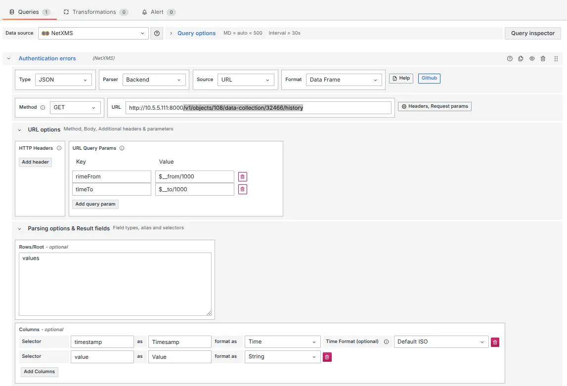Viewport: 567px width, 386px height.
Task: Duplicate the Authentication errors query
Action: [x=521, y=58]
